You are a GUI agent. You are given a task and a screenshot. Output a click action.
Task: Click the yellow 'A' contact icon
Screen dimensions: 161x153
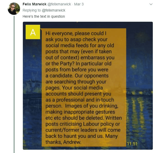click(x=33, y=32)
